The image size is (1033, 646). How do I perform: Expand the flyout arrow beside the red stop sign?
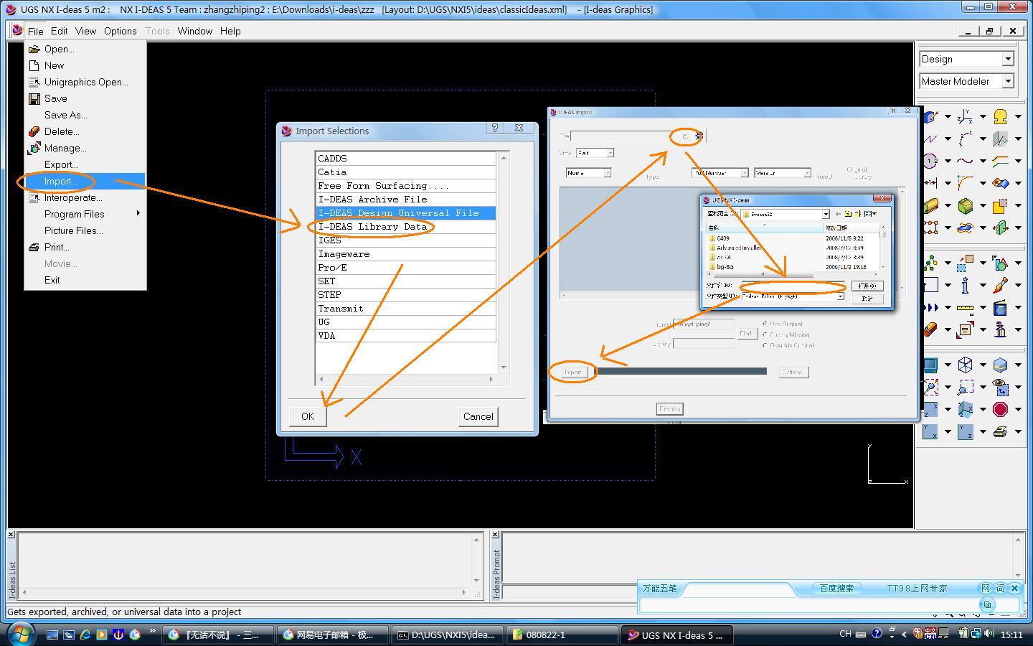pos(1018,410)
